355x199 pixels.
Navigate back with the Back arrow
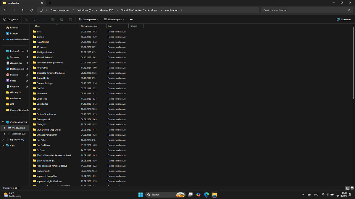(5, 10)
